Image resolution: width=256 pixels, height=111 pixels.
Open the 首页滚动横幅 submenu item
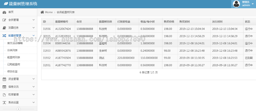tap(15, 43)
